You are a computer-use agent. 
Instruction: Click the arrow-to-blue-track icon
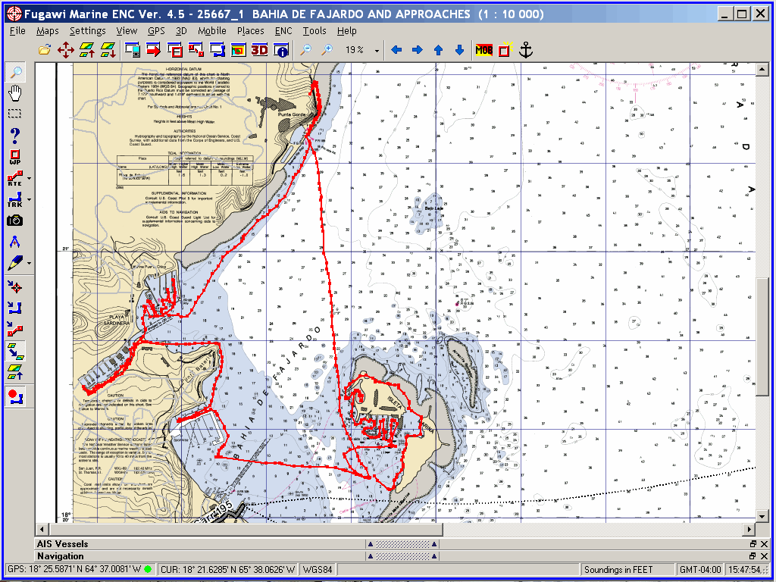click(x=15, y=308)
